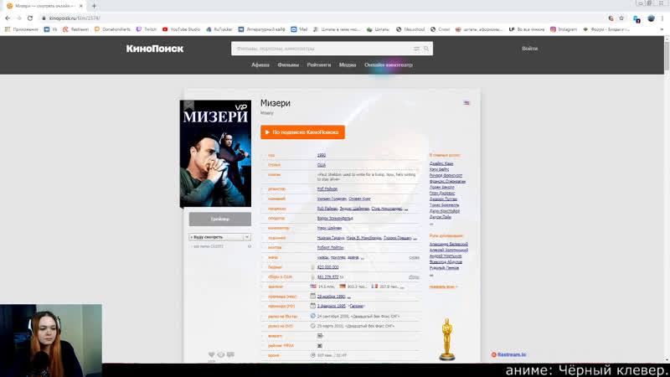Viewport: 670px width, 377px height.
Task: Open the second lead actor link
Action: (439, 170)
